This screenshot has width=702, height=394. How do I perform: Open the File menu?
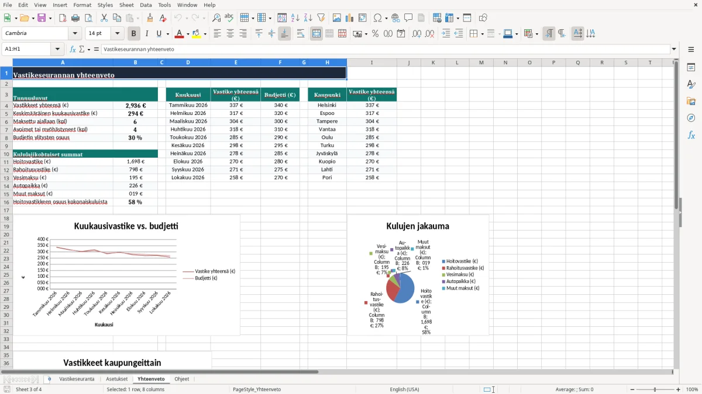(x=7, y=5)
